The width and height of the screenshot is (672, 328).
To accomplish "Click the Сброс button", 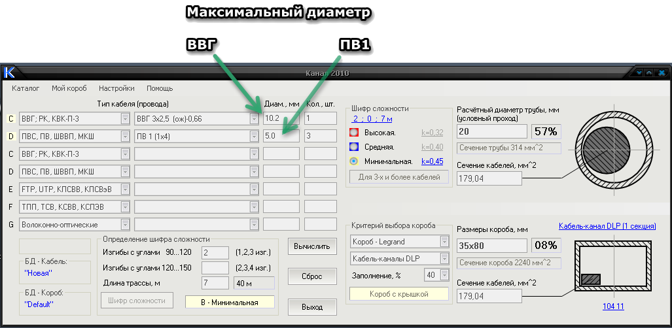I will [312, 276].
